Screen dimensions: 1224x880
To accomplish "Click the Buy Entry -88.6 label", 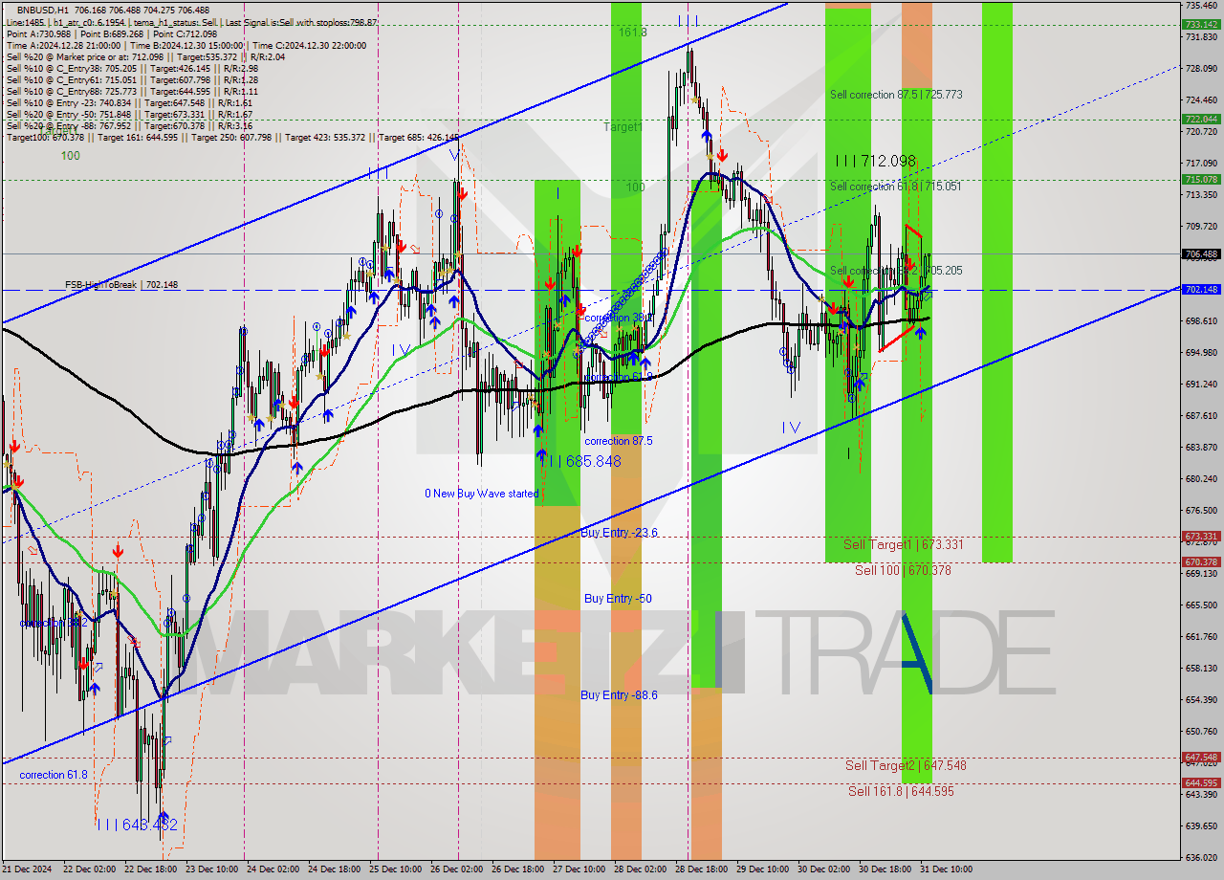I will tap(619, 695).
